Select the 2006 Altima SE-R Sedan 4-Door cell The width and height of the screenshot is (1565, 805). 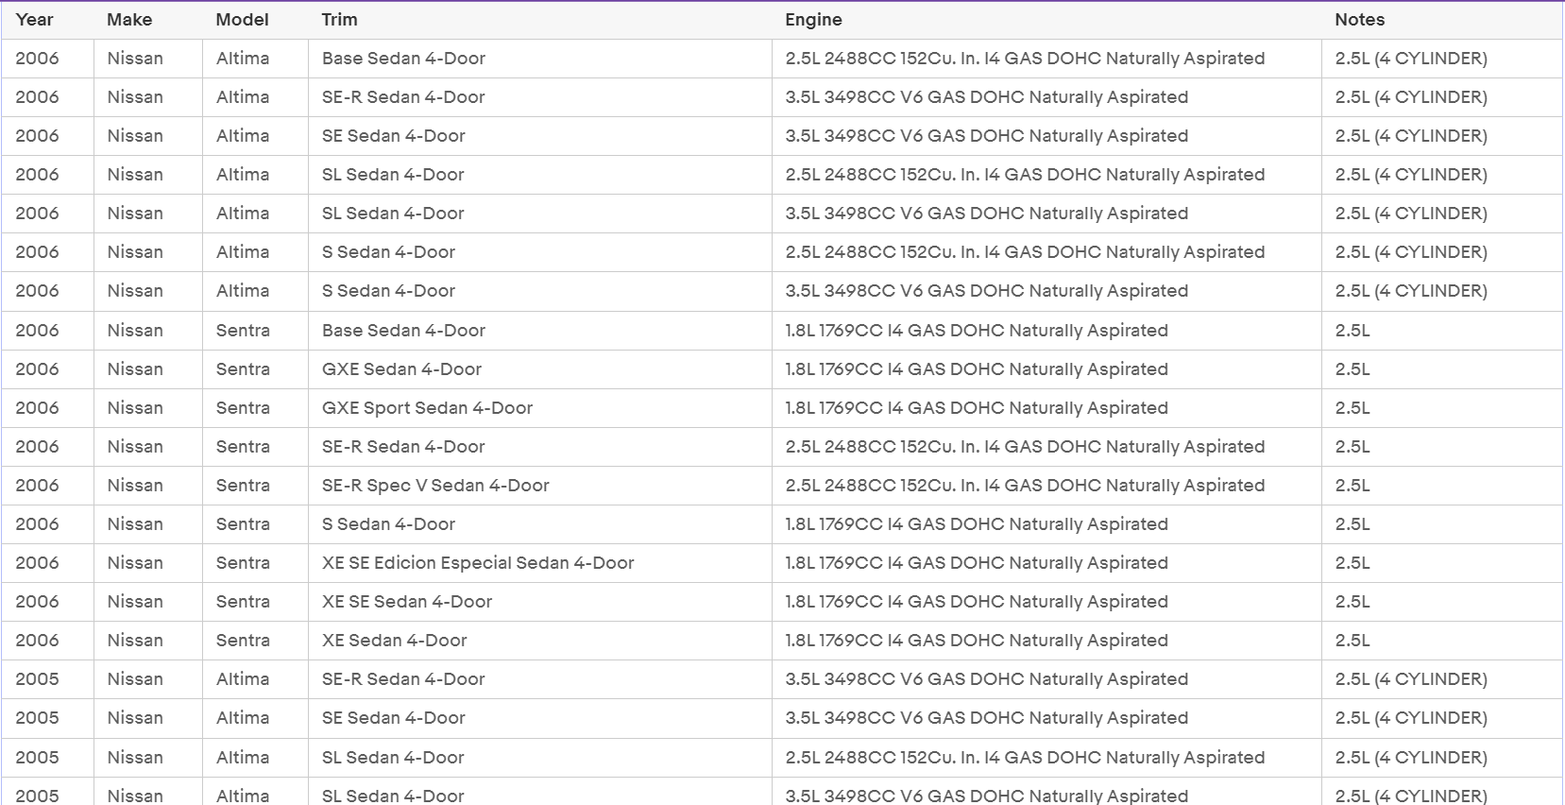(x=539, y=97)
